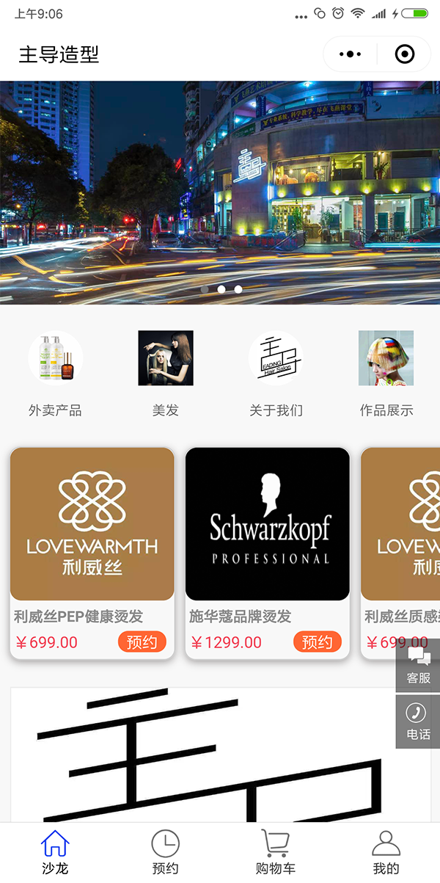Open the 客服 customer service chat icon
This screenshot has height=883, width=440.
[418, 665]
